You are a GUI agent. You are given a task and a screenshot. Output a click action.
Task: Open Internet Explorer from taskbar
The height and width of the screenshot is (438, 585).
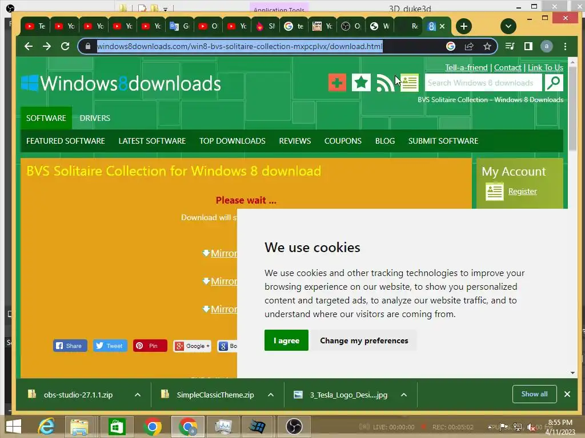(x=47, y=427)
